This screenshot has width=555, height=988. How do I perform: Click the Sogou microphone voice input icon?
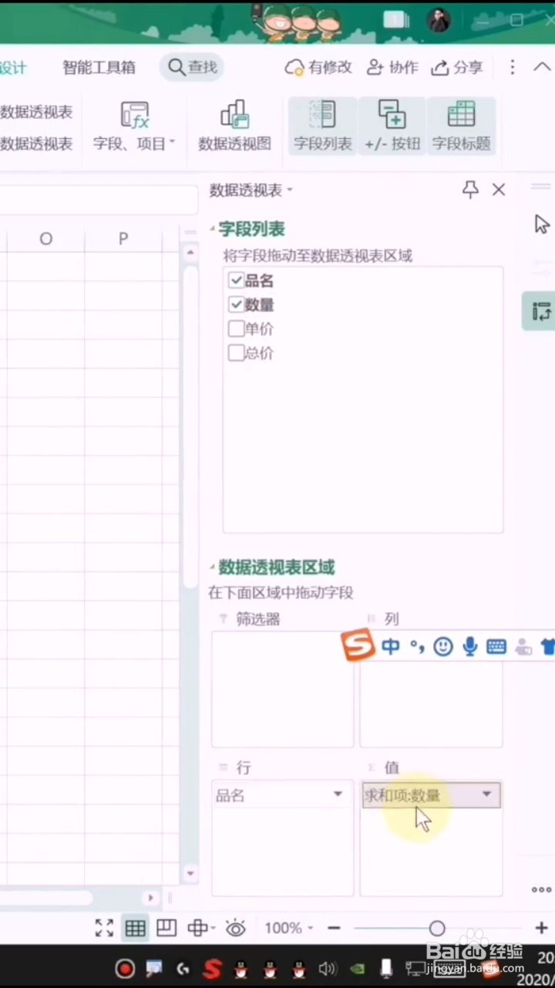(x=470, y=646)
